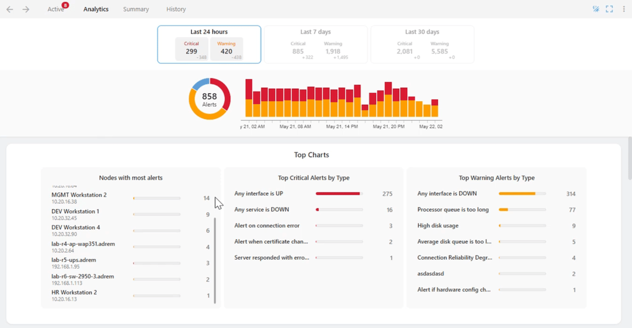Switch to the Active tab

click(55, 9)
